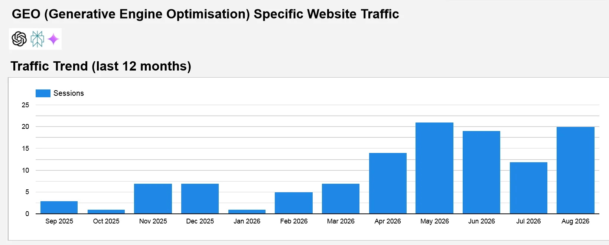Click the GEO Specific Website Traffic title

pyautogui.click(x=205, y=14)
